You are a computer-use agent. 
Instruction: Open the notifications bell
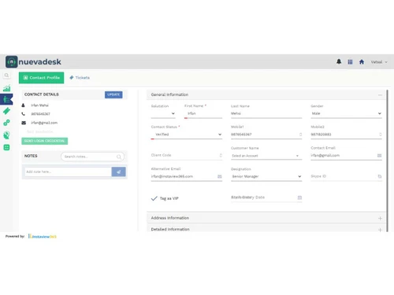339,61
